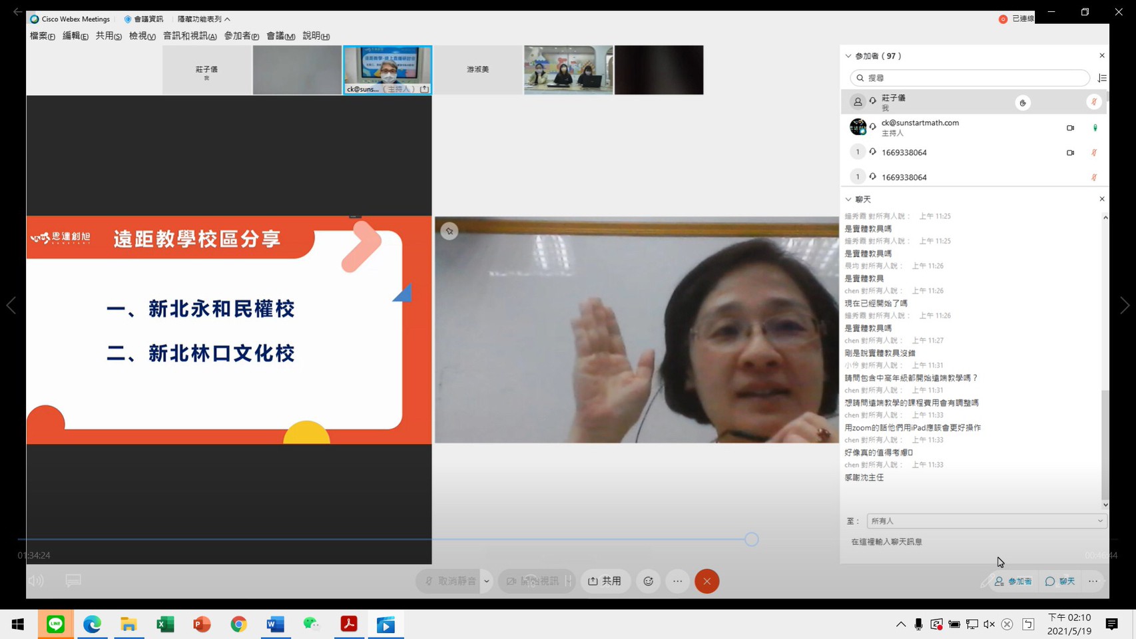Toggle the start video button
The height and width of the screenshot is (639, 1136).
point(532,581)
